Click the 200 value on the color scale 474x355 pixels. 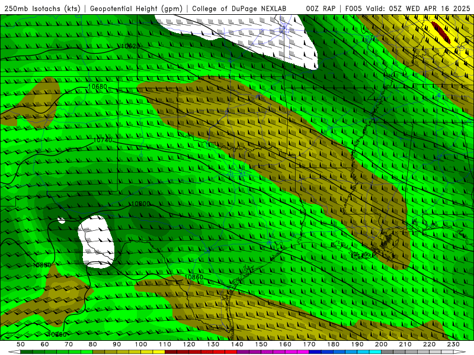pos(381,344)
